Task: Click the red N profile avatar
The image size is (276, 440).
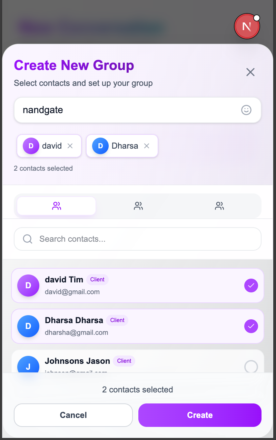Action: tap(247, 26)
